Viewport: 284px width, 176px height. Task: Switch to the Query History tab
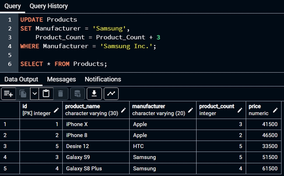point(48,6)
